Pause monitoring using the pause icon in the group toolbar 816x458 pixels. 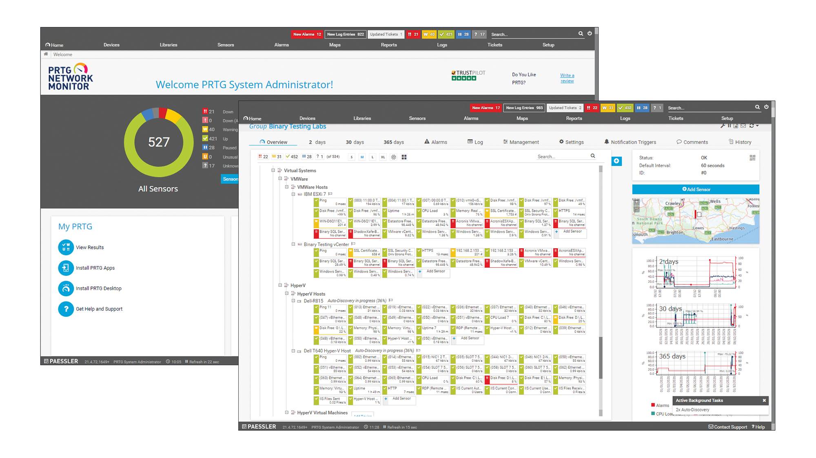729,125
